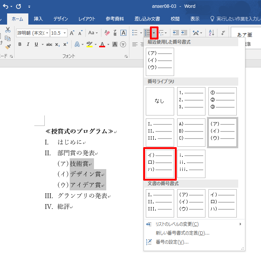Open the Clipboard dialog launcher
This screenshot has width=261, height=257.
point(11,57)
